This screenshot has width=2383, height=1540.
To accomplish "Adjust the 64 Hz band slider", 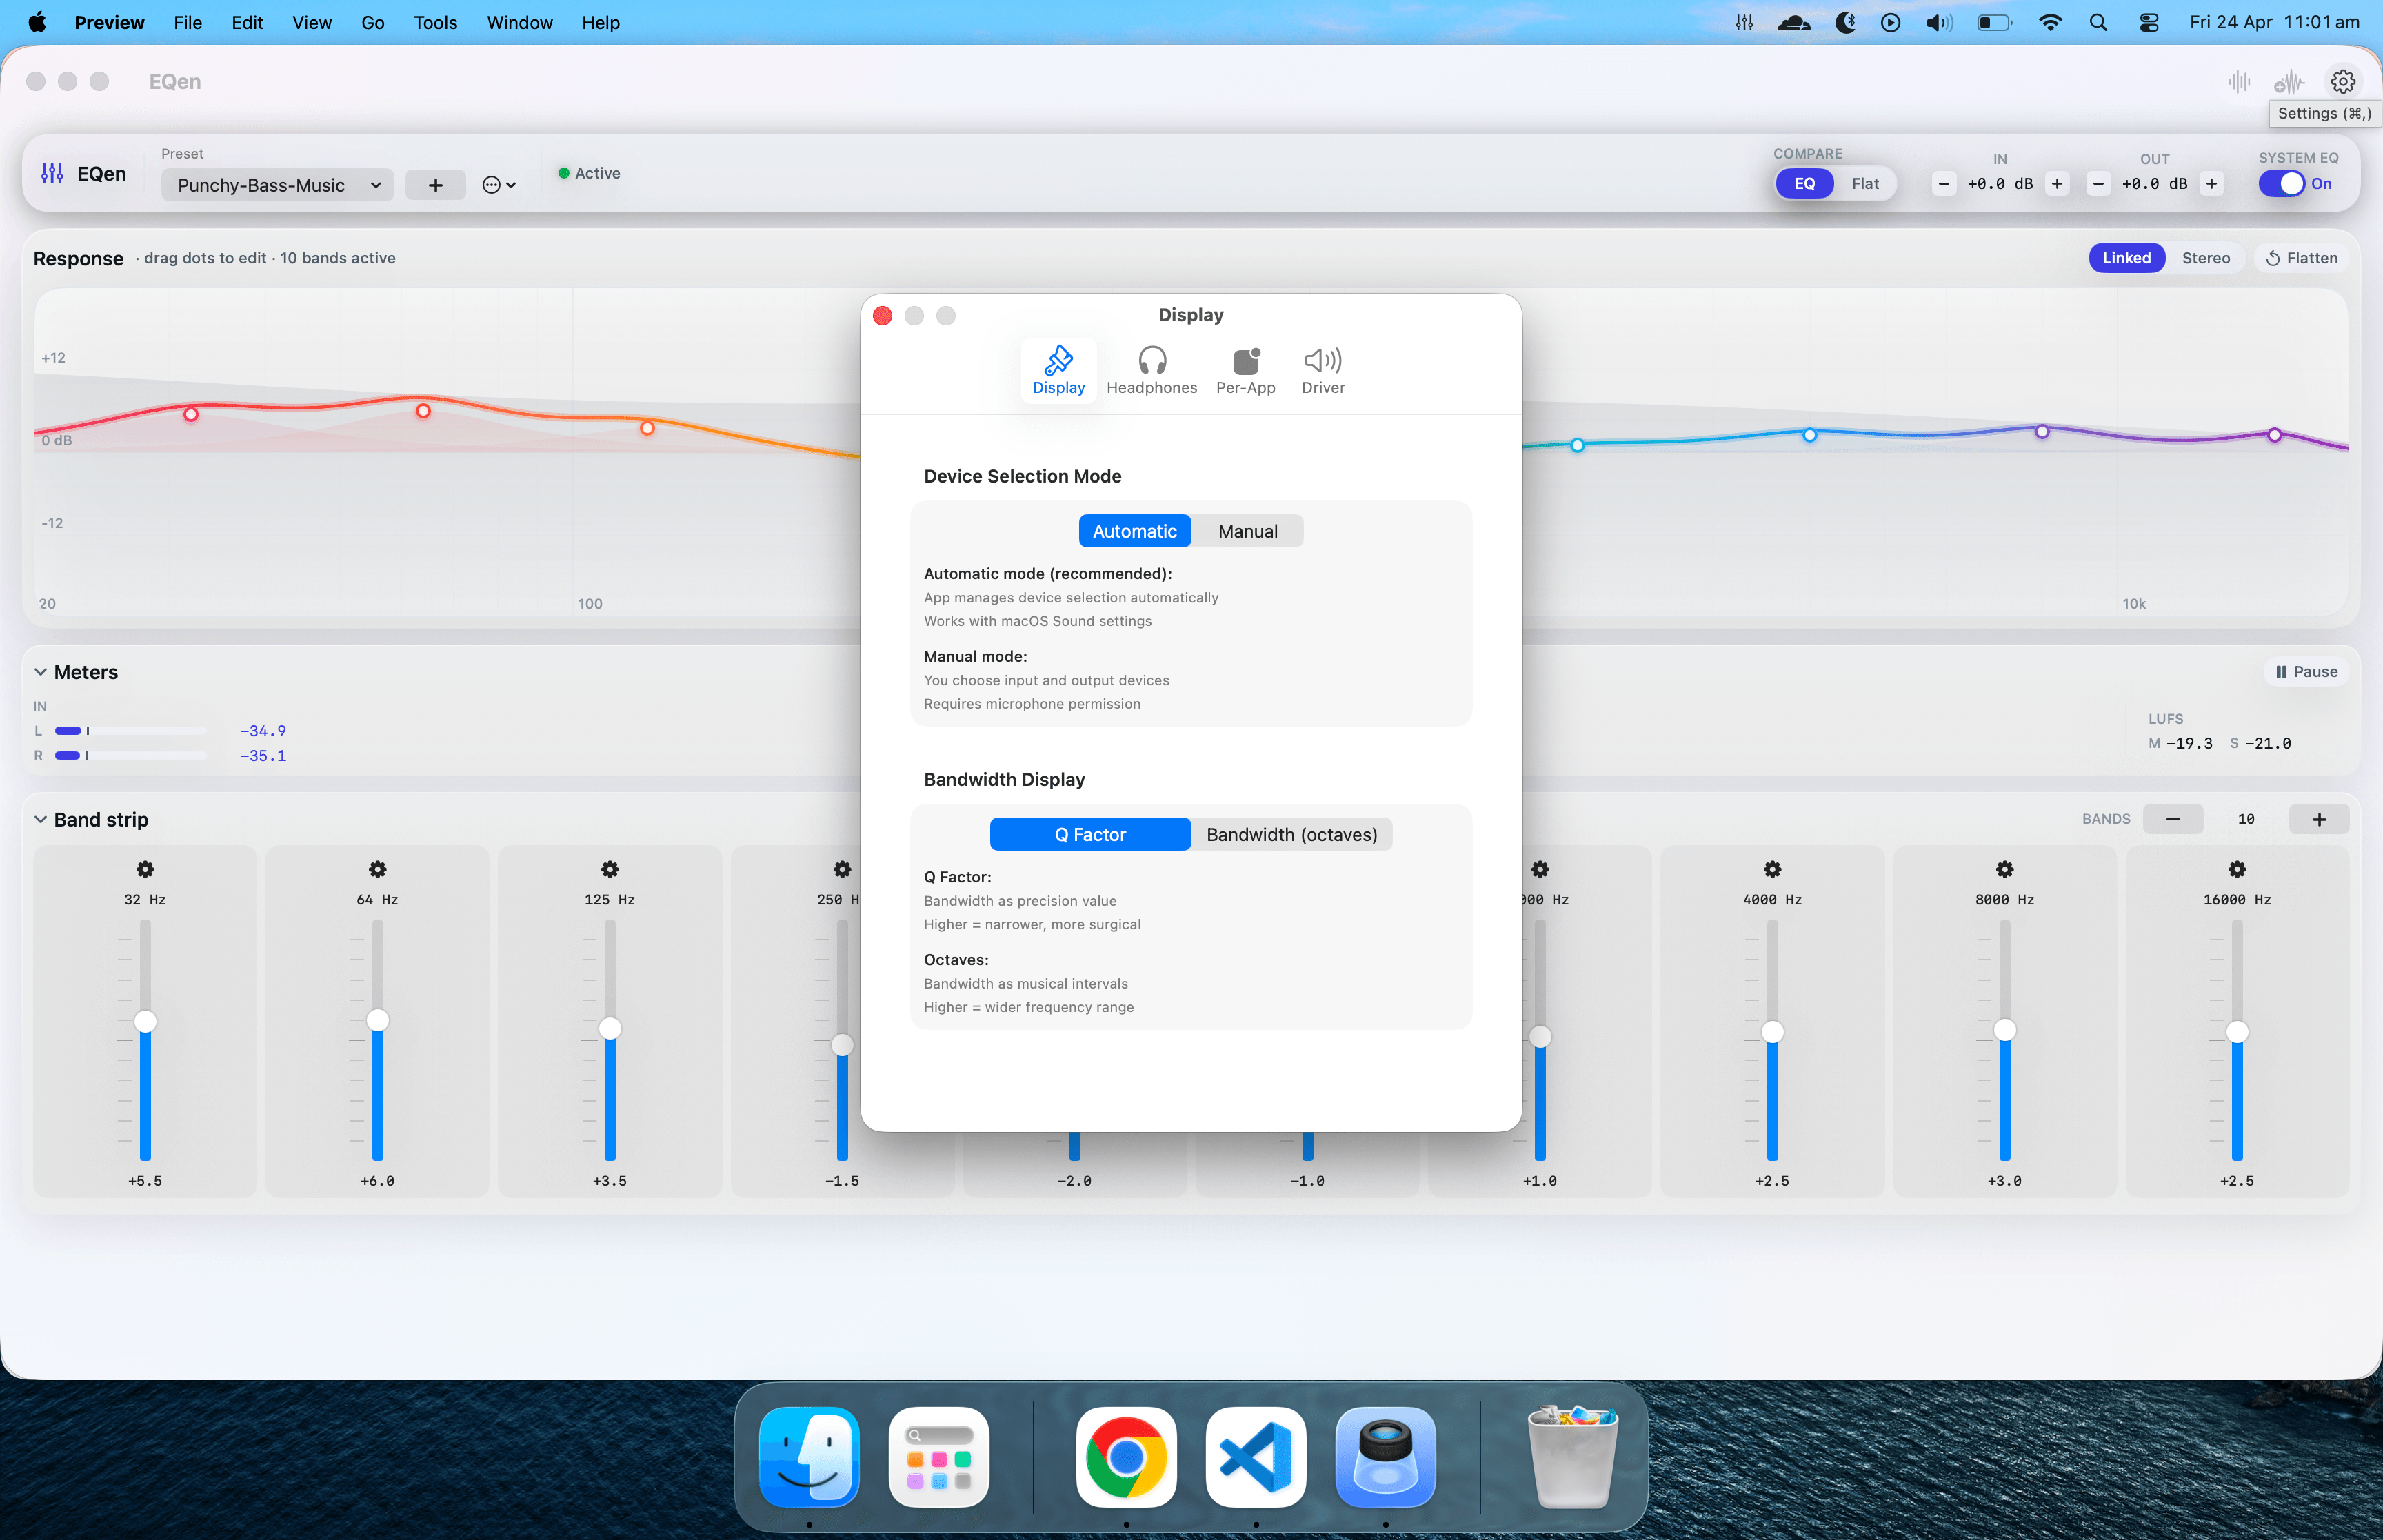I will click(x=377, y=1021).
